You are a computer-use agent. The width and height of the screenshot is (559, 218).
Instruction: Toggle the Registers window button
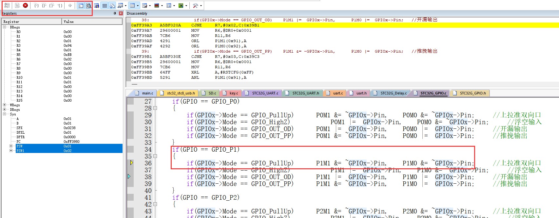105,6
